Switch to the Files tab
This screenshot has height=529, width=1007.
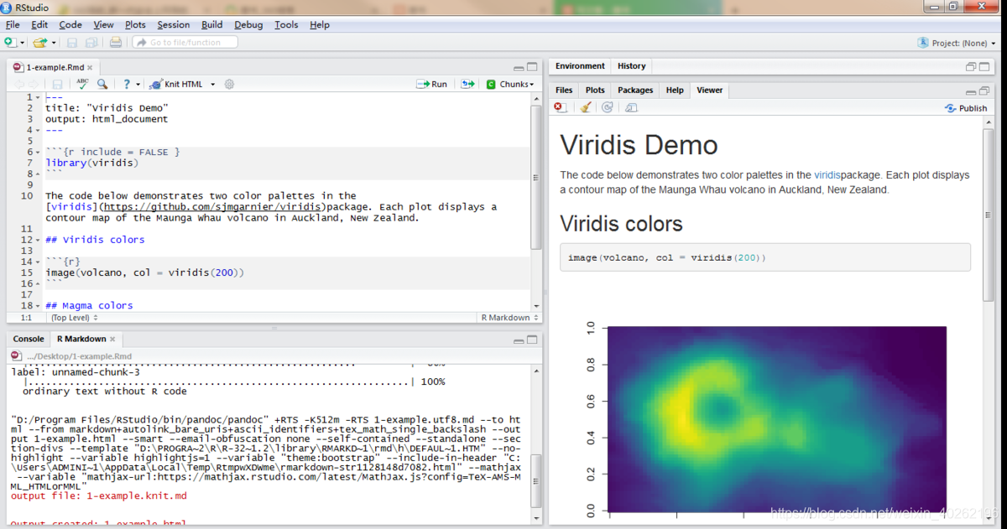click(564, 90)
